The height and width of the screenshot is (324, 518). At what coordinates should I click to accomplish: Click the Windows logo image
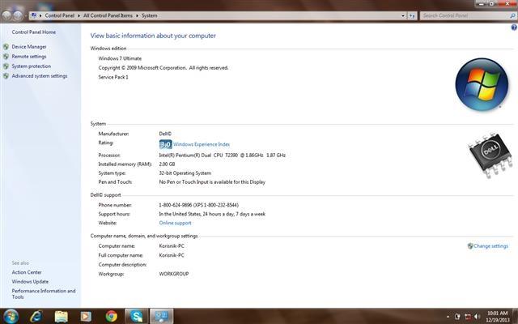482,84
